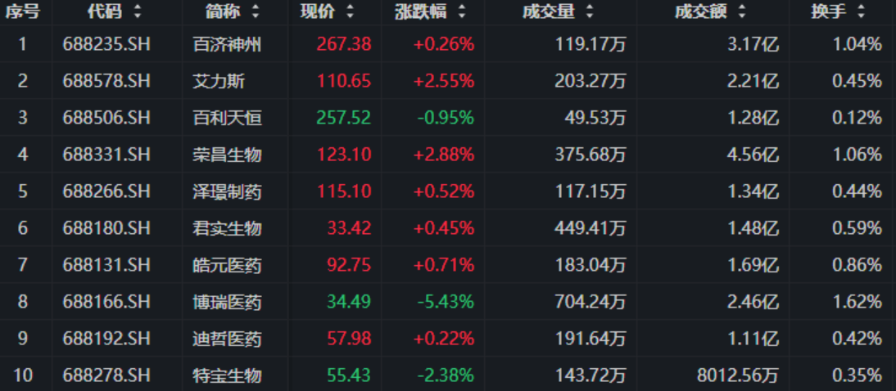Viewport: 896px width, 391px height.
Task: Click the 代码 header label
Action: pyautogui.click(x=105, y=11)
